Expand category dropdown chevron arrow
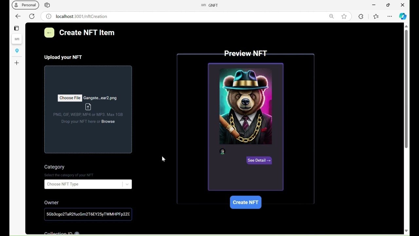 pyautogui.click(x=127, y=184)
